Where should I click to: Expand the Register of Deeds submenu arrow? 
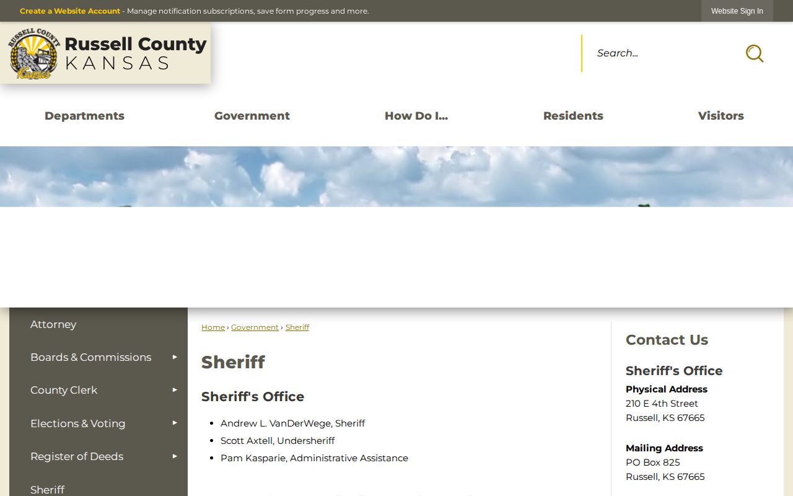(175, 456)
